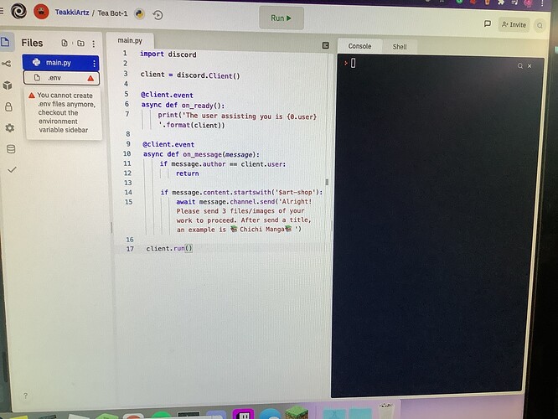Click on 'async def on_ready():' line
558x419 pixels.
click(183, 105)
